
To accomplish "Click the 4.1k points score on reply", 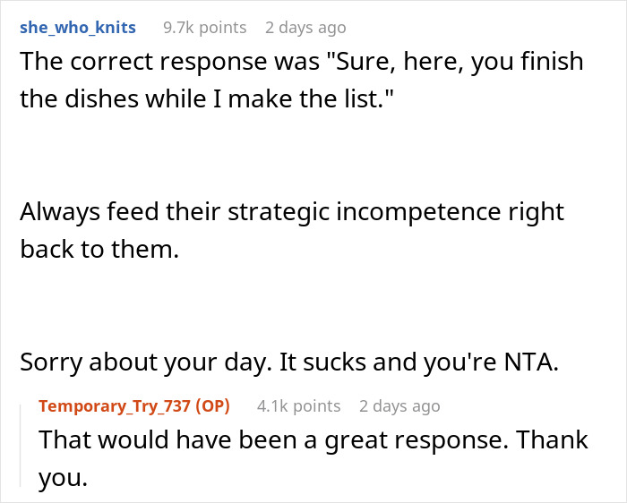I will tap(298, 406).
